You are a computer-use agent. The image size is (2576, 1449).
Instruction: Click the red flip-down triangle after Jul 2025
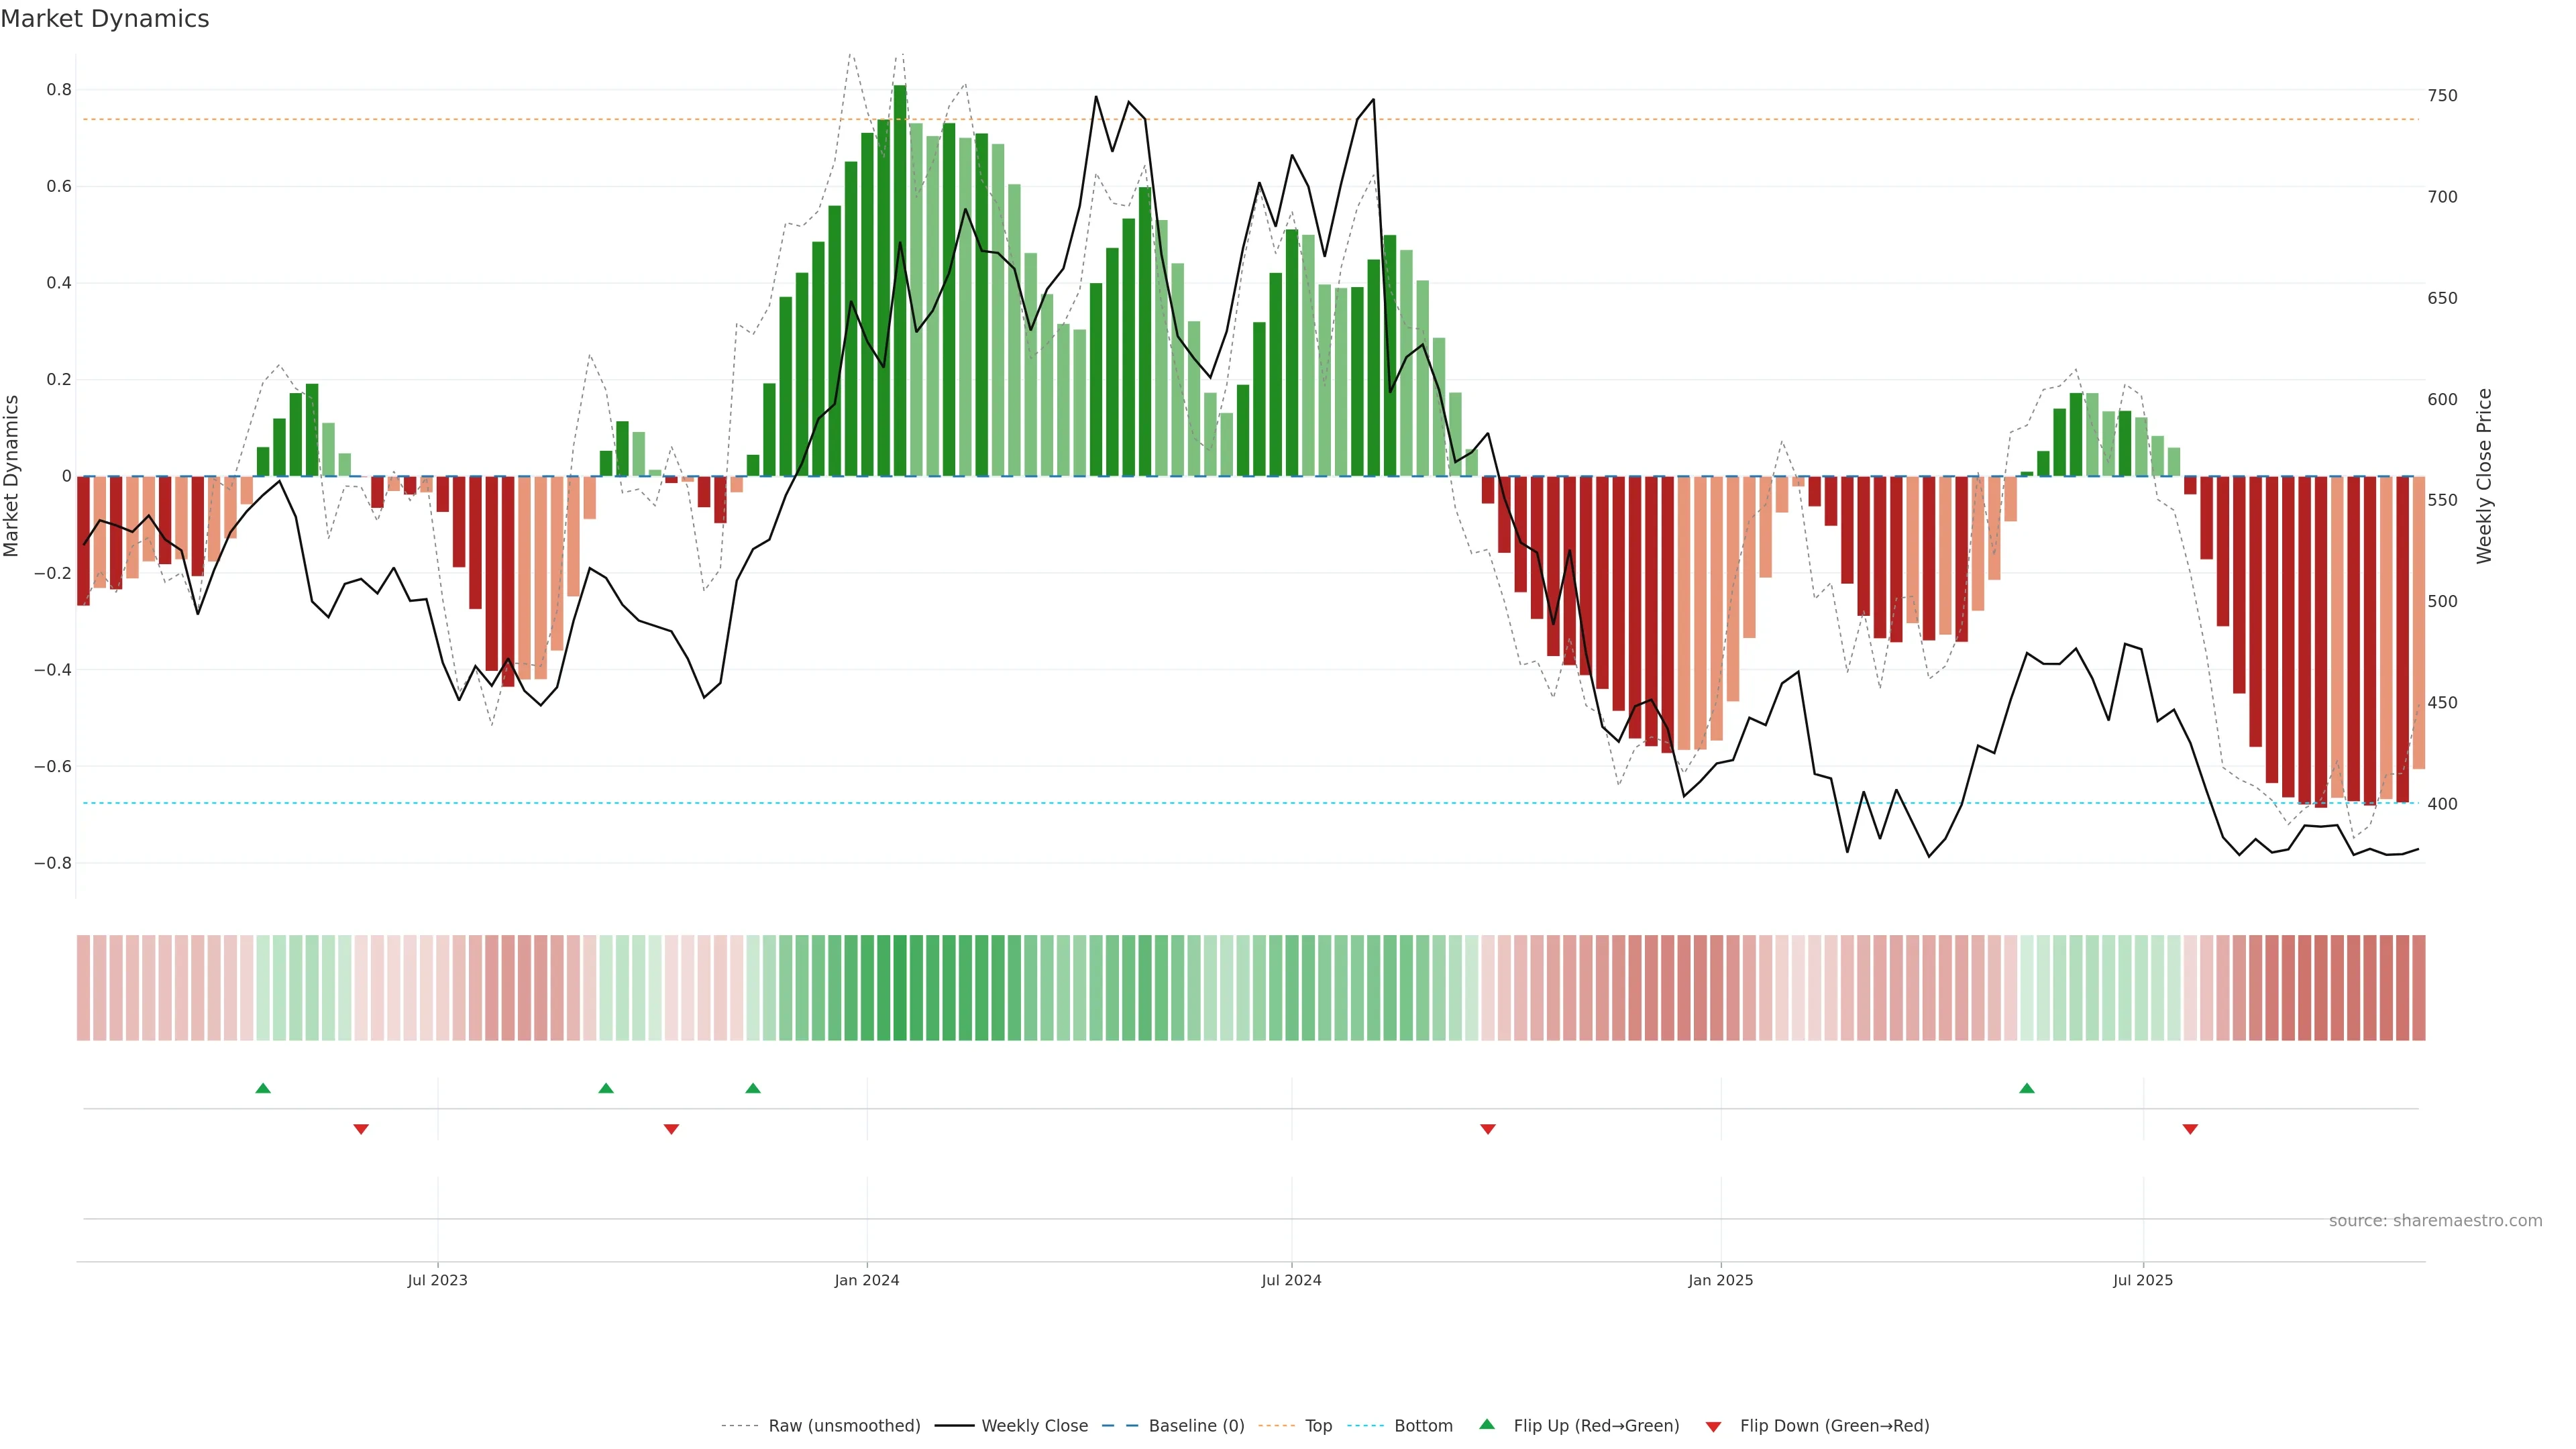tap(2190, 1129)
